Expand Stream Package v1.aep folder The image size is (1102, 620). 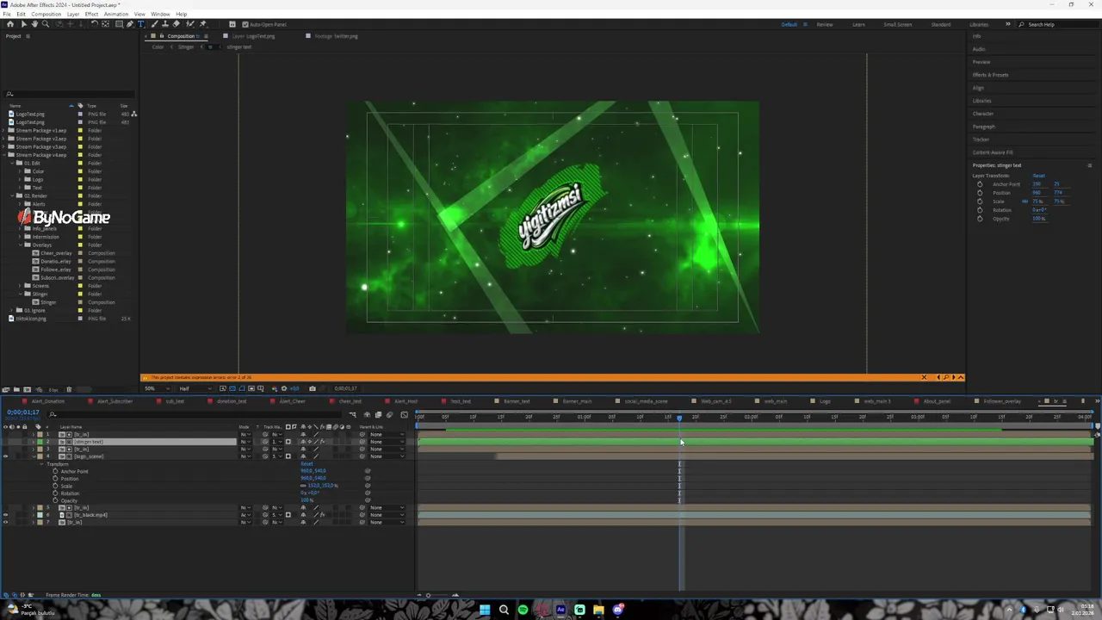[x=3, y=130]
